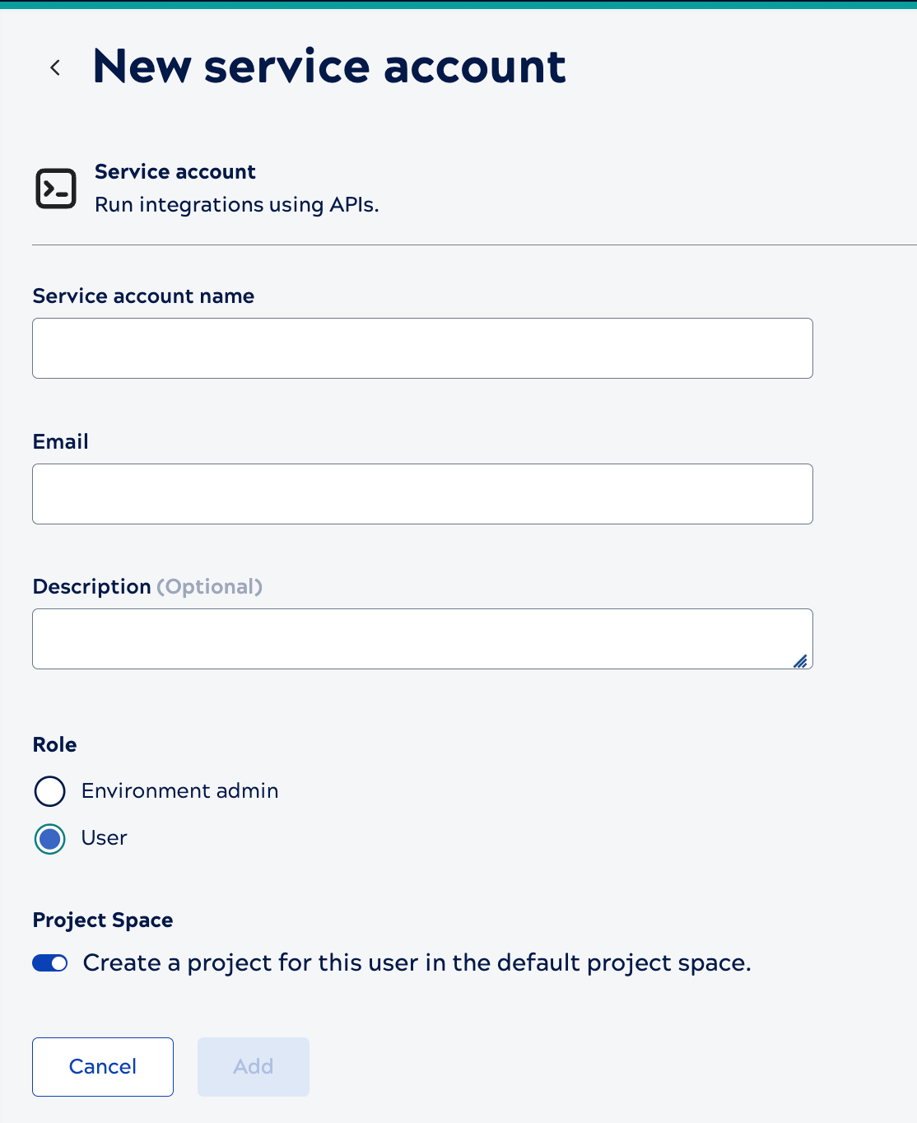Click the User role radio button

pyautogui.click(x=49, y=839)
